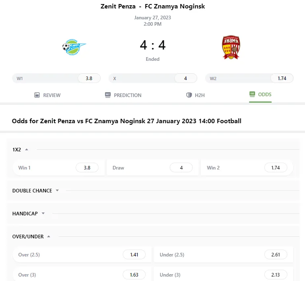
Task: Collapse the Over/Under section
Action: [x=49, y=236]
